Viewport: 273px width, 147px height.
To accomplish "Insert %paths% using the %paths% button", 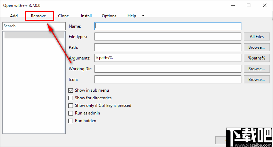I will click(x=257, y=58).
